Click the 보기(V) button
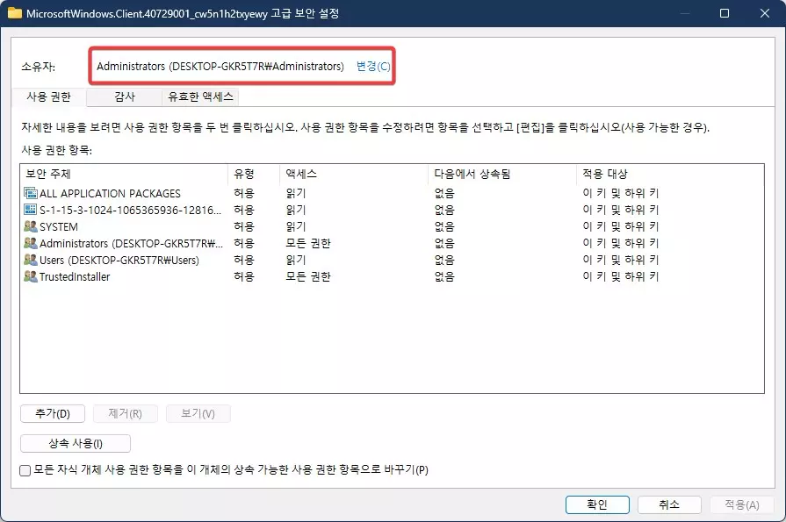786x522 pixels. [x=198, y=414]
